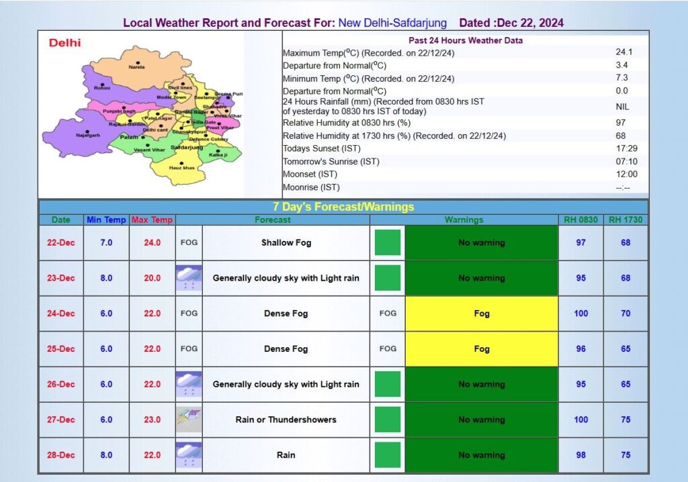
Task: Click the 7 Day's Forecast/Warnings title bar
Action: pos(343,207)
